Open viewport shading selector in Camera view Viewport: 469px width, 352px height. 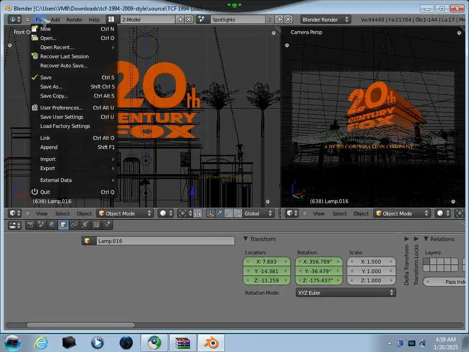pos(443,214)
